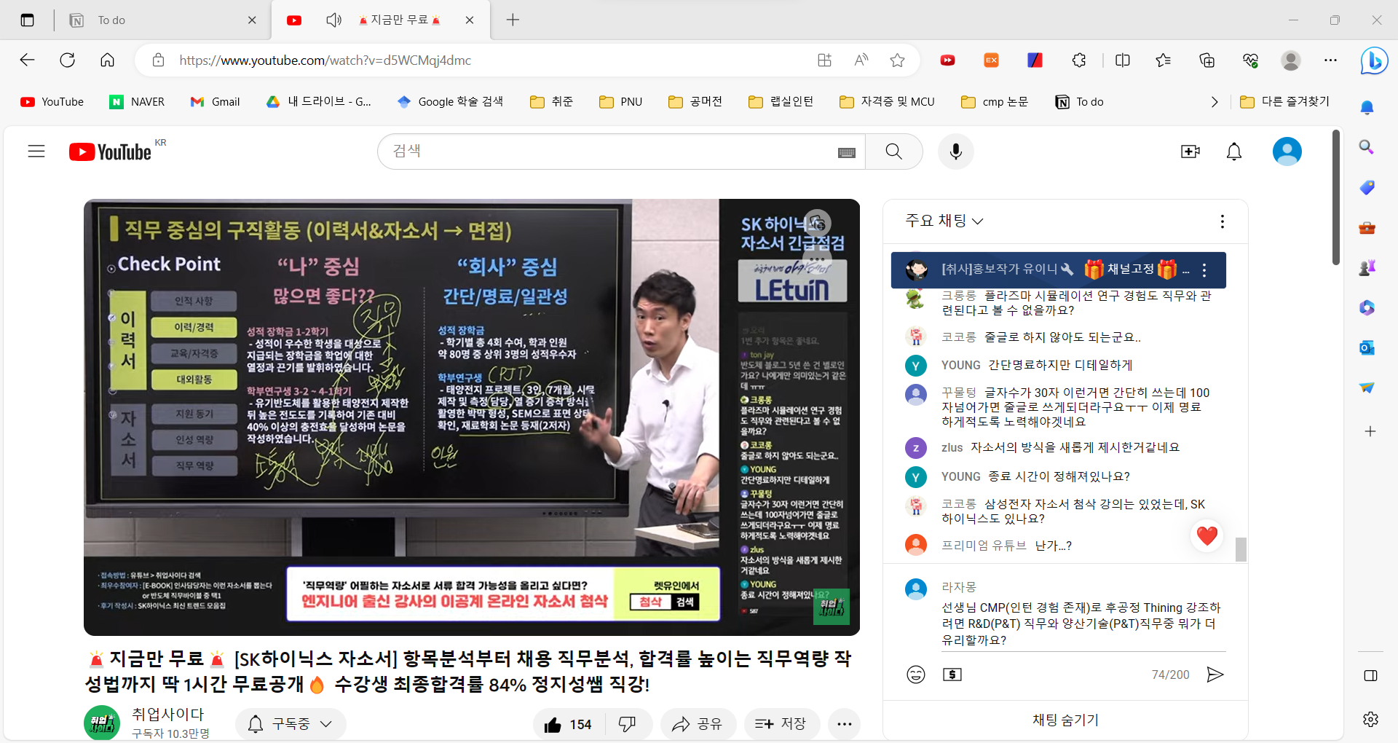Click the 채팅 숨기기 hide chat button
Screen dimensions: 1398x743
pyautogui.click(x=1065, y=720)
